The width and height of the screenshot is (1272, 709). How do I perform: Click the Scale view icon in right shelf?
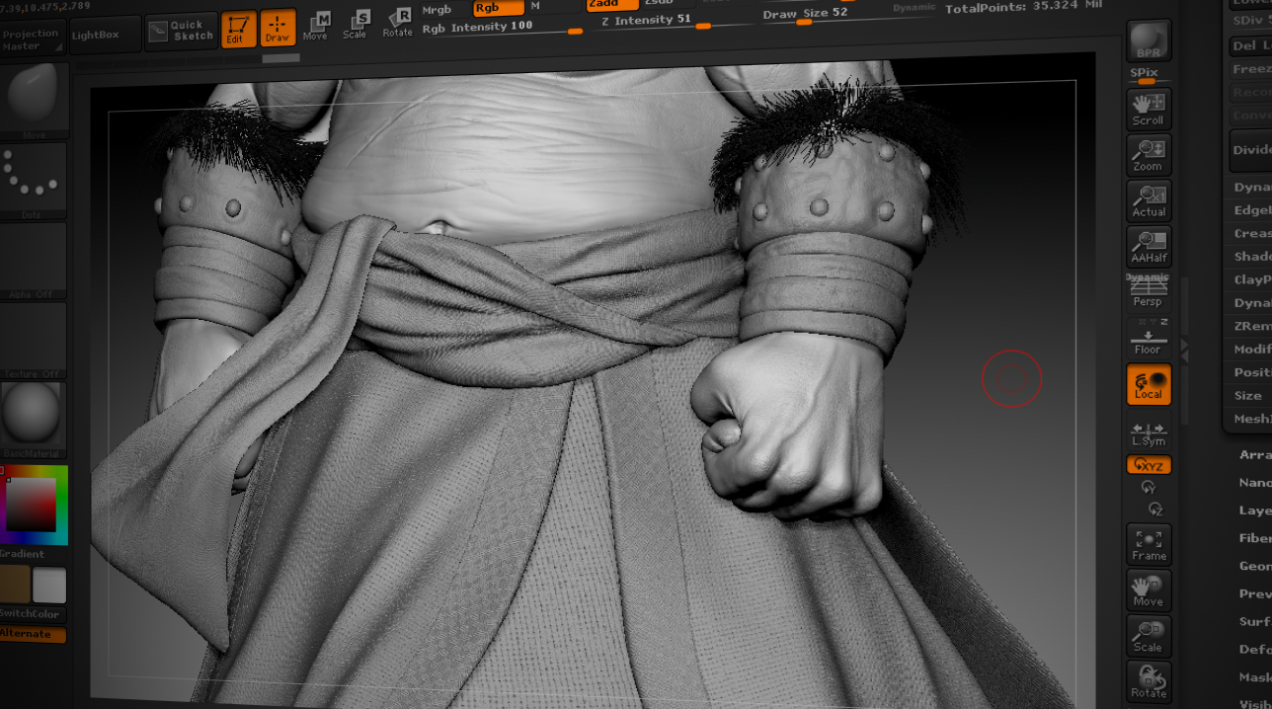tap(1149, 635)
